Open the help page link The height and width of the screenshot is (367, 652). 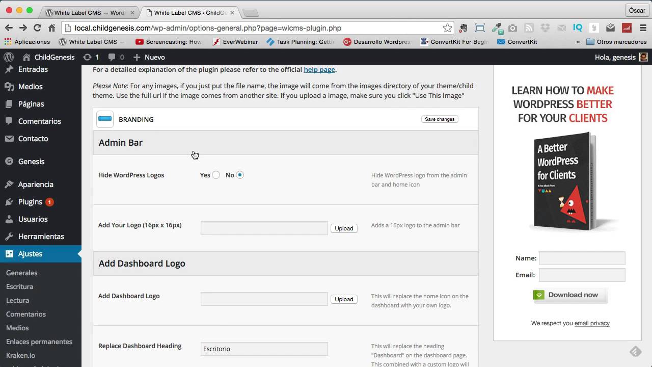click(x=319, y=69)
